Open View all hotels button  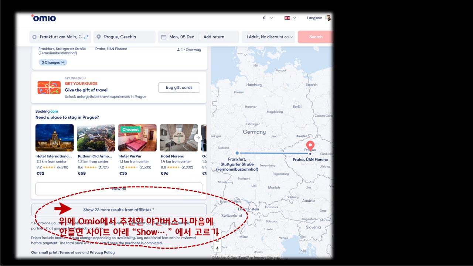coord(119,189)
